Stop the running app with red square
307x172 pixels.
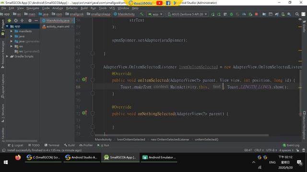[256, 14]
